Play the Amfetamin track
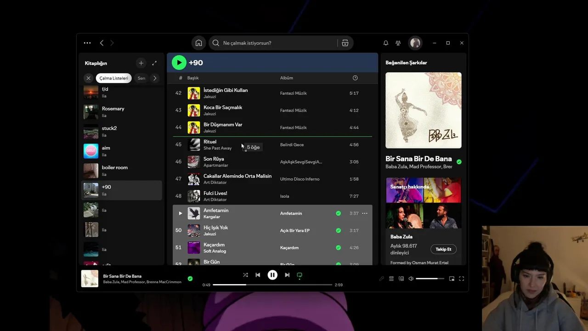This screenshot has height=331, width=588. 180,213
